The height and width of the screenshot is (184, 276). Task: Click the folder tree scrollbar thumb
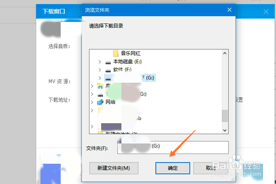[x=225, y=116]
